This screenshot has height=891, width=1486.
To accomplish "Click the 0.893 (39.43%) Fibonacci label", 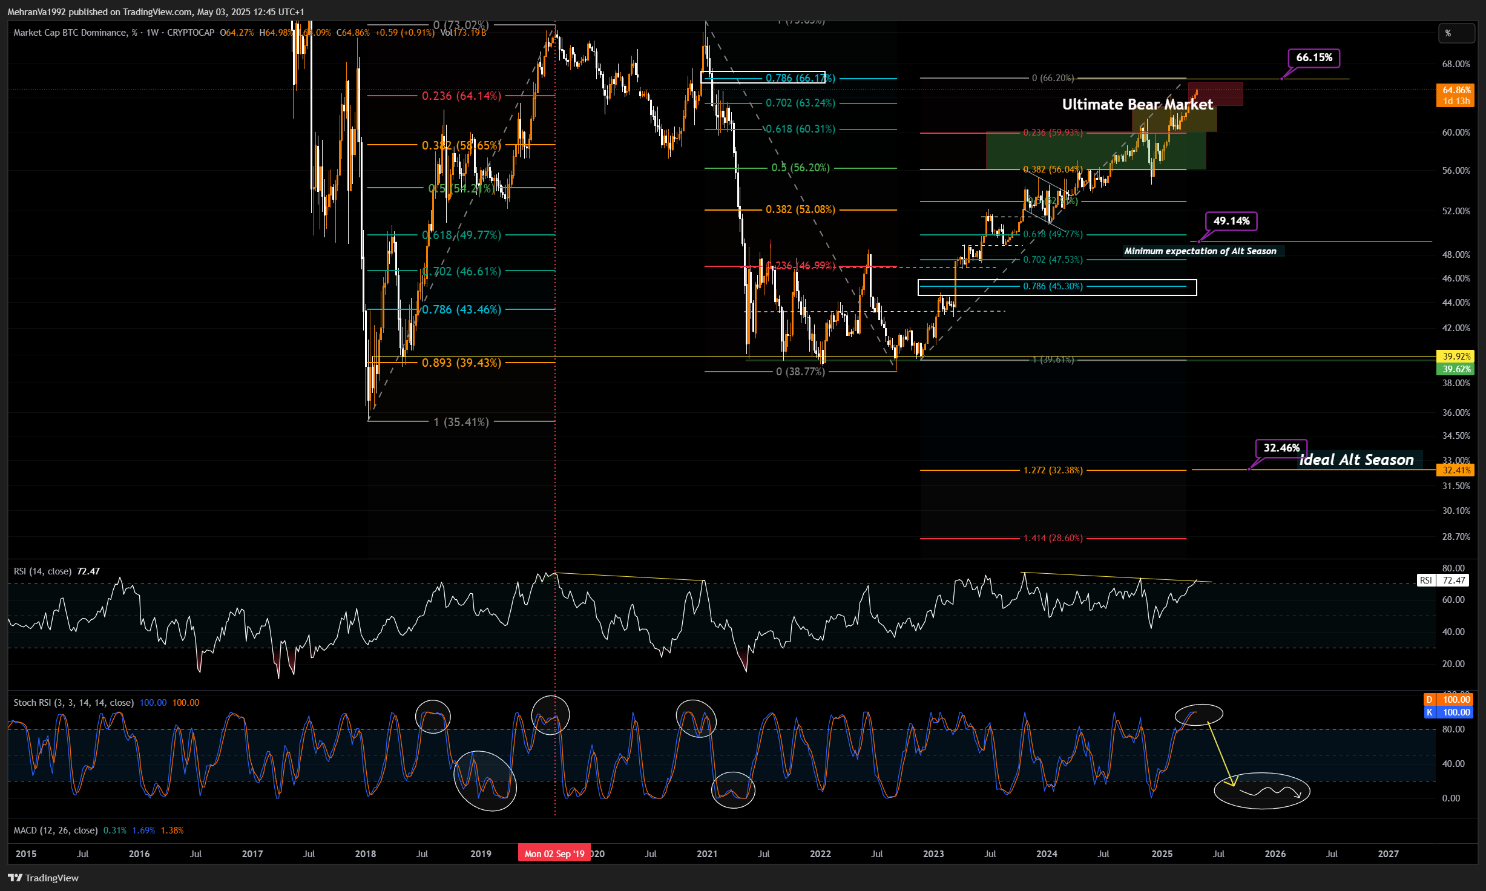I will (x=461, y=363).
